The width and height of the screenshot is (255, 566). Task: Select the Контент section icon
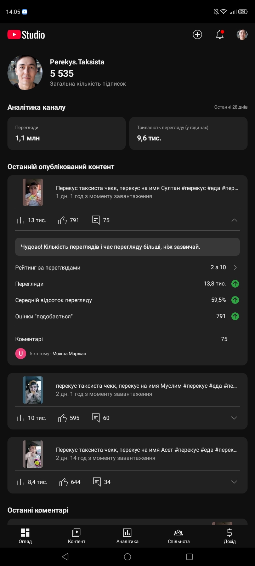pyautogui.click(x=76, y=532)
